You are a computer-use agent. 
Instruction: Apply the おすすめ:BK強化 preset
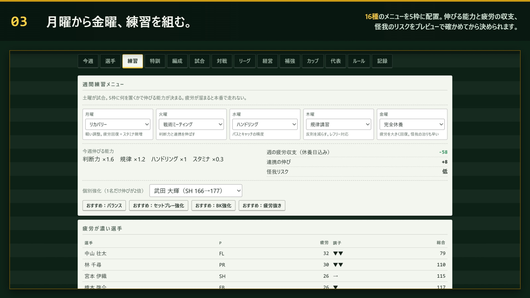pyautogui.click(x=213, y=206)
